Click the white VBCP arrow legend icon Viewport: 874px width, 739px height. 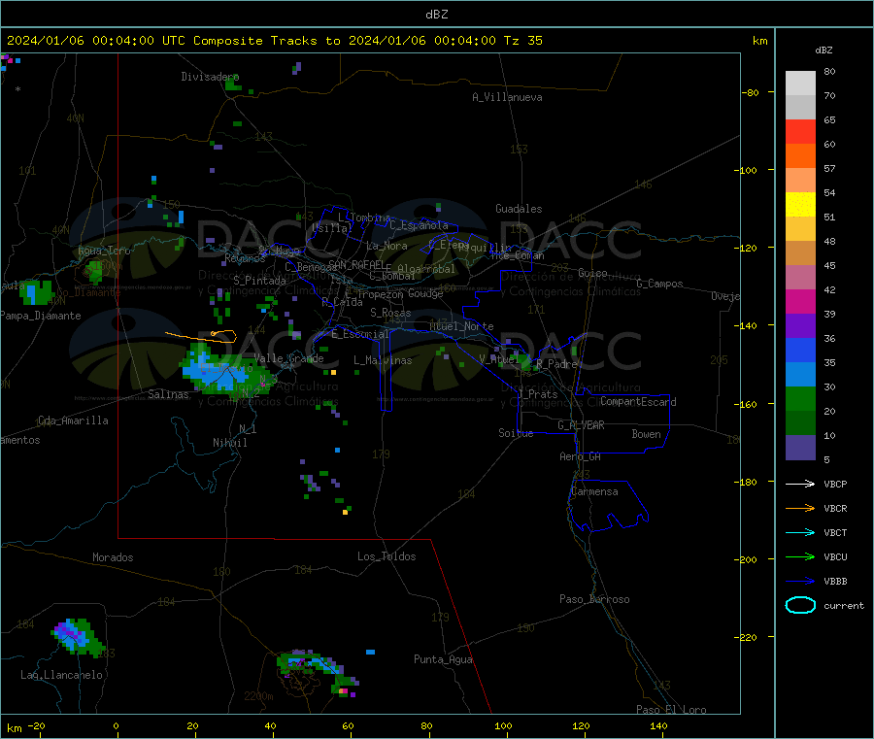pyautogui.click(x=800, y=484)
